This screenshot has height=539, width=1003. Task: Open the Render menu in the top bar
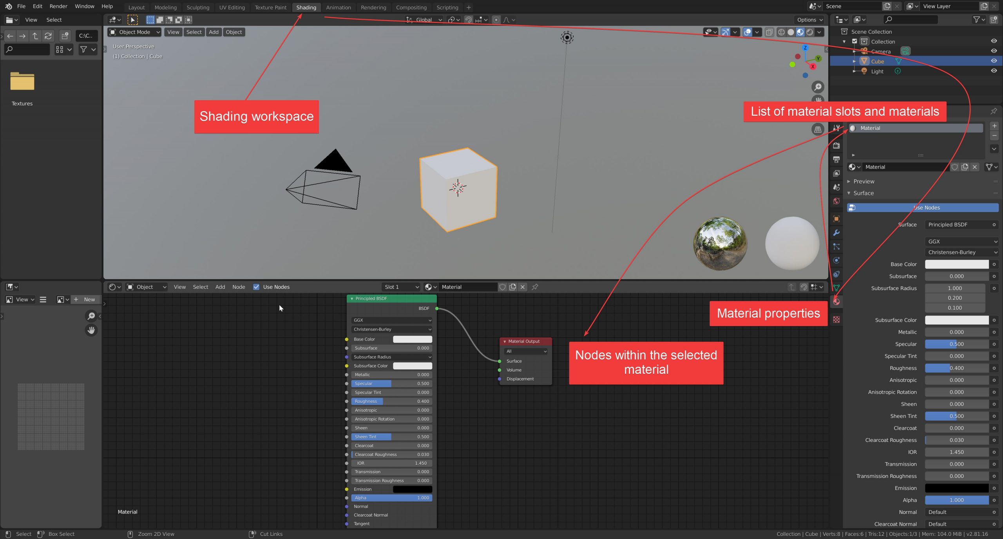[58, 6]
